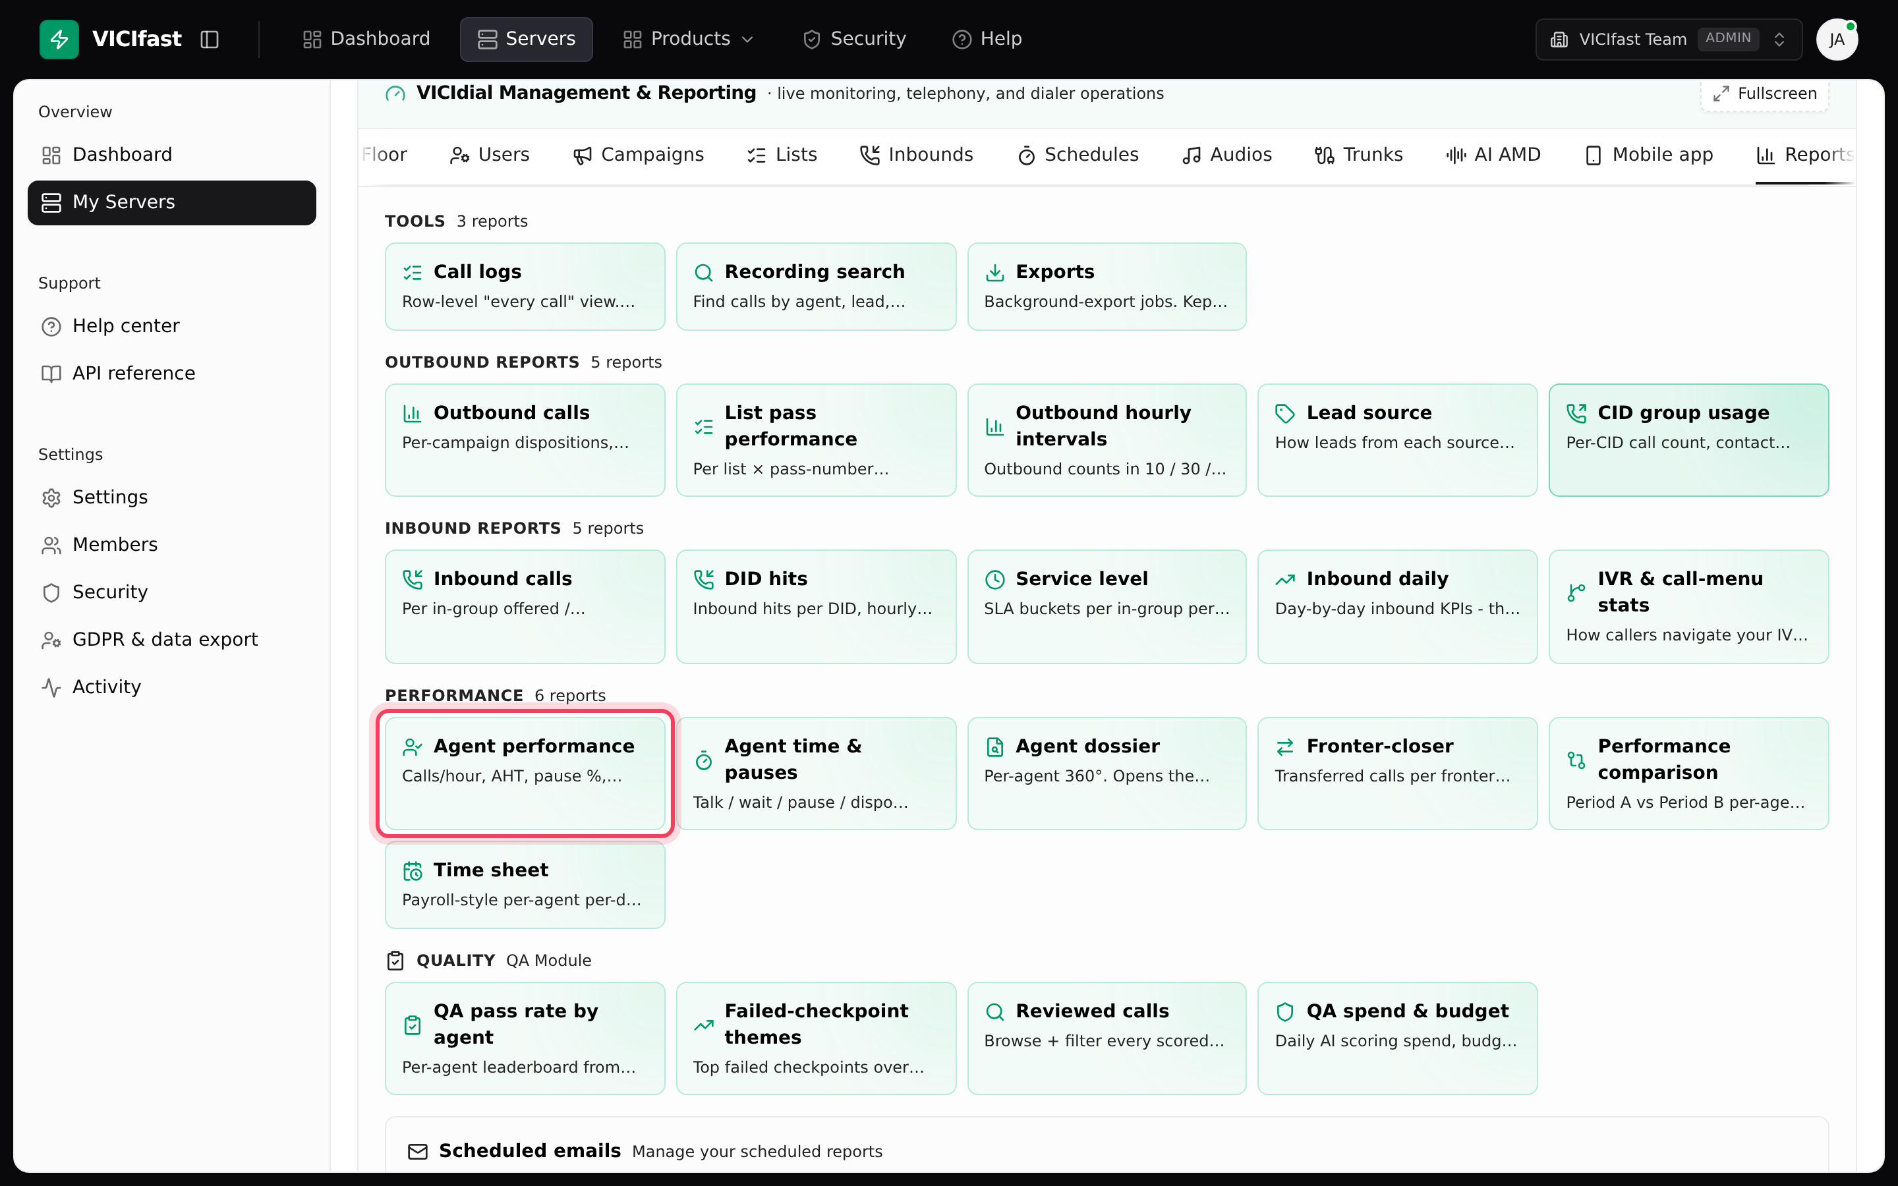1898x1186 pixels.
Task: Open the Activity sidebar item
Action: pyautogui.click(x=172, y=687)
